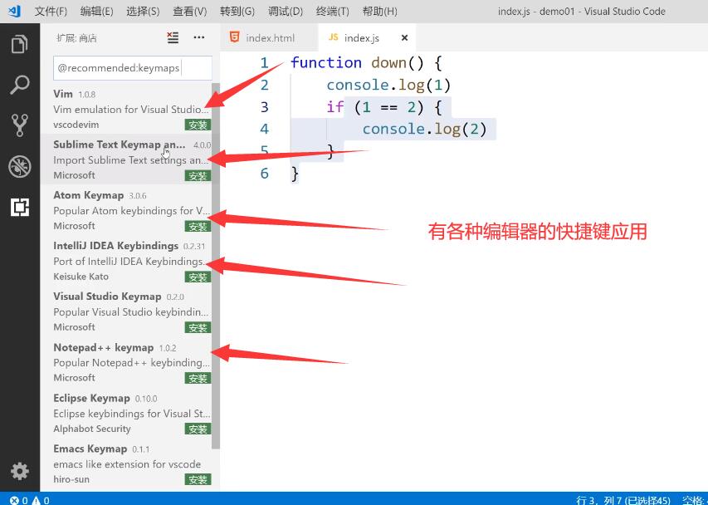Select the Visual Studio Keymap title
708x505 pixels.
point(107,297)
